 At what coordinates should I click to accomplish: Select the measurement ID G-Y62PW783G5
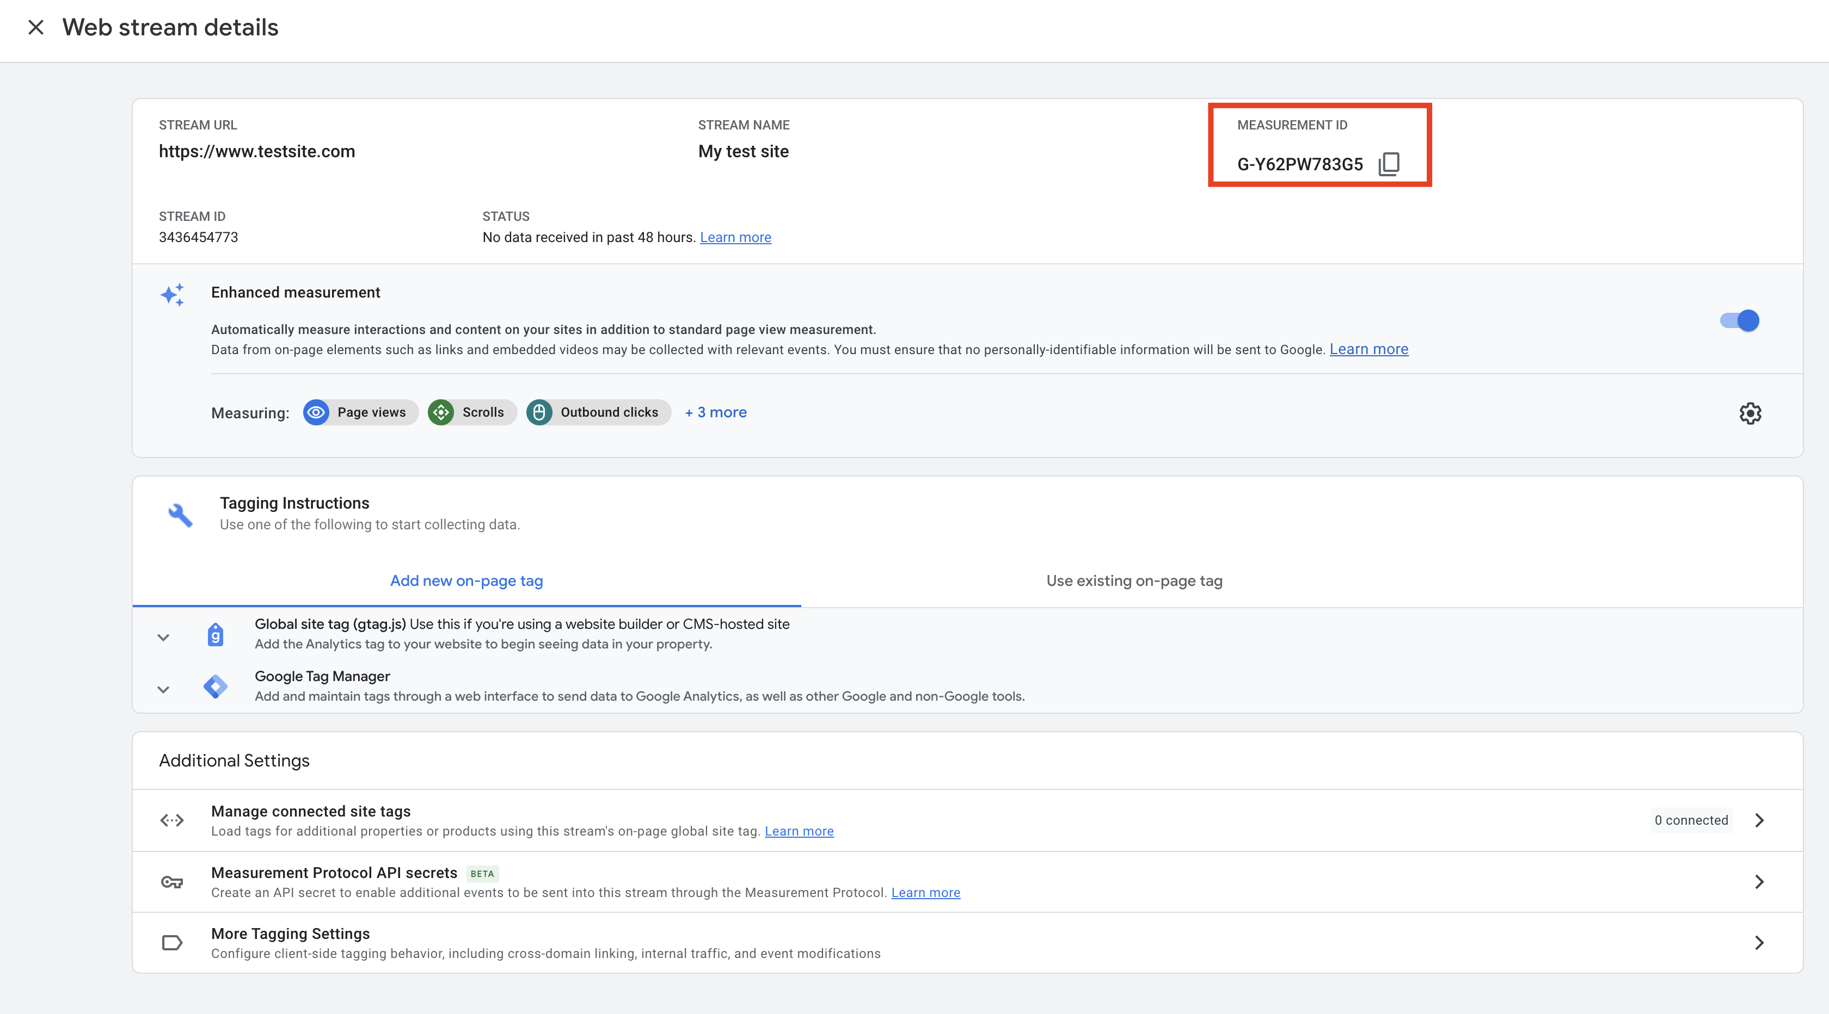point(1300,165)
